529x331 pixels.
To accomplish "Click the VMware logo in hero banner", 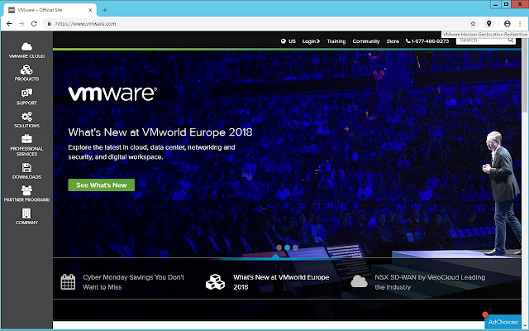I will pos(112,94).
